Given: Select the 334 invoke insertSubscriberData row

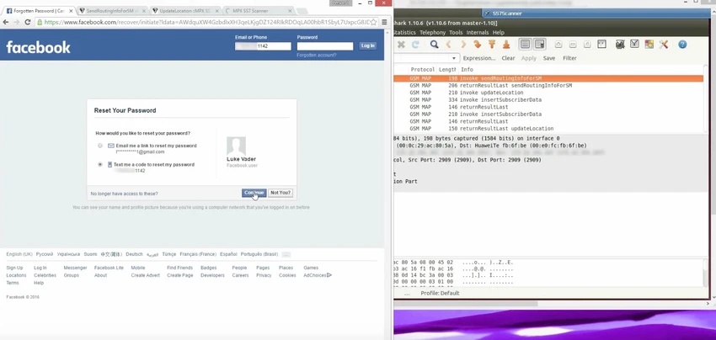Looking at the screenshot, I should (x=548, y=100).
